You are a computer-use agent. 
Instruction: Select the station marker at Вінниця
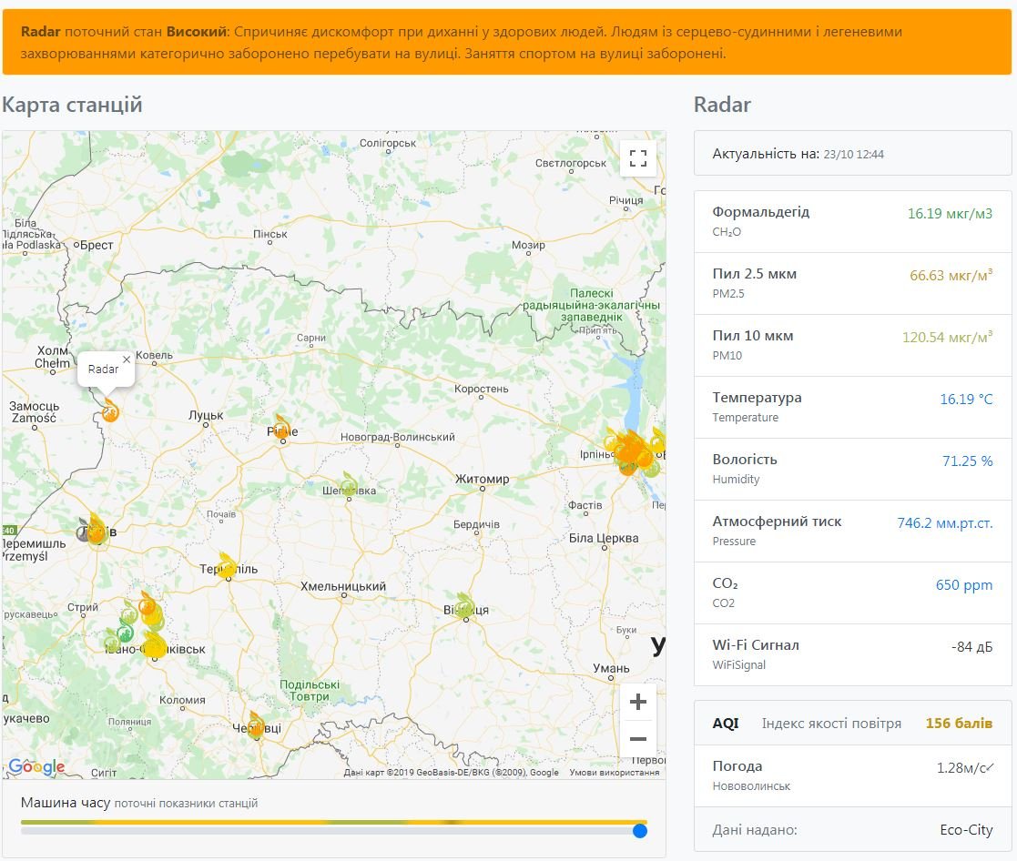pyautogui.click(x=465, y=605)
